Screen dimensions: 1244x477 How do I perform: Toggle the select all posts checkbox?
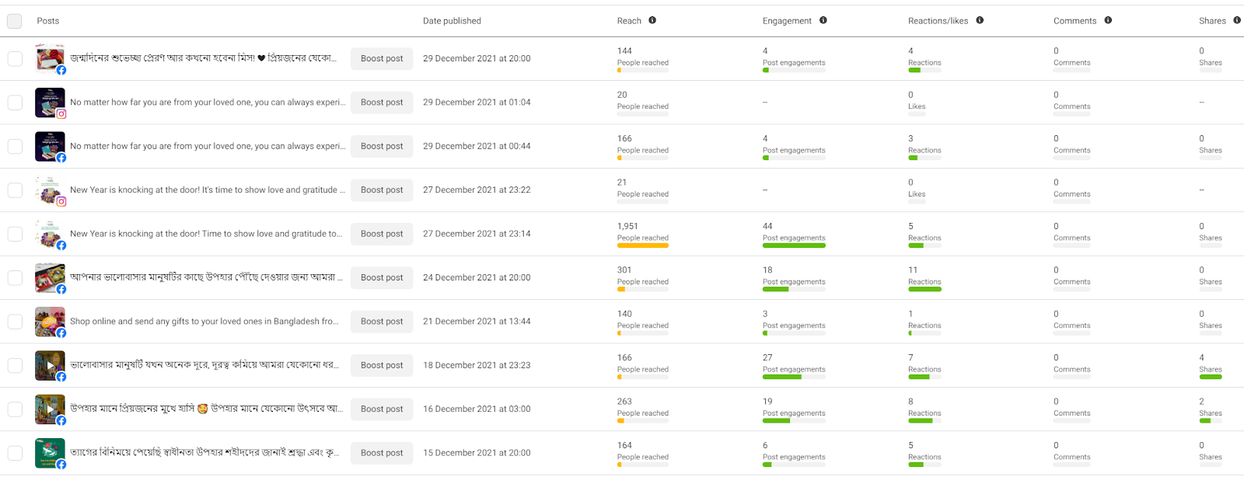click(x=15, y=21)
